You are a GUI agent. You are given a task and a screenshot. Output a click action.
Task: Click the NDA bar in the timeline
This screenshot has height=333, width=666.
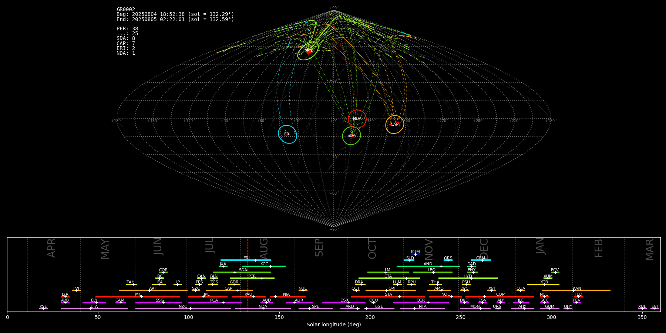(x=263, y=309)
